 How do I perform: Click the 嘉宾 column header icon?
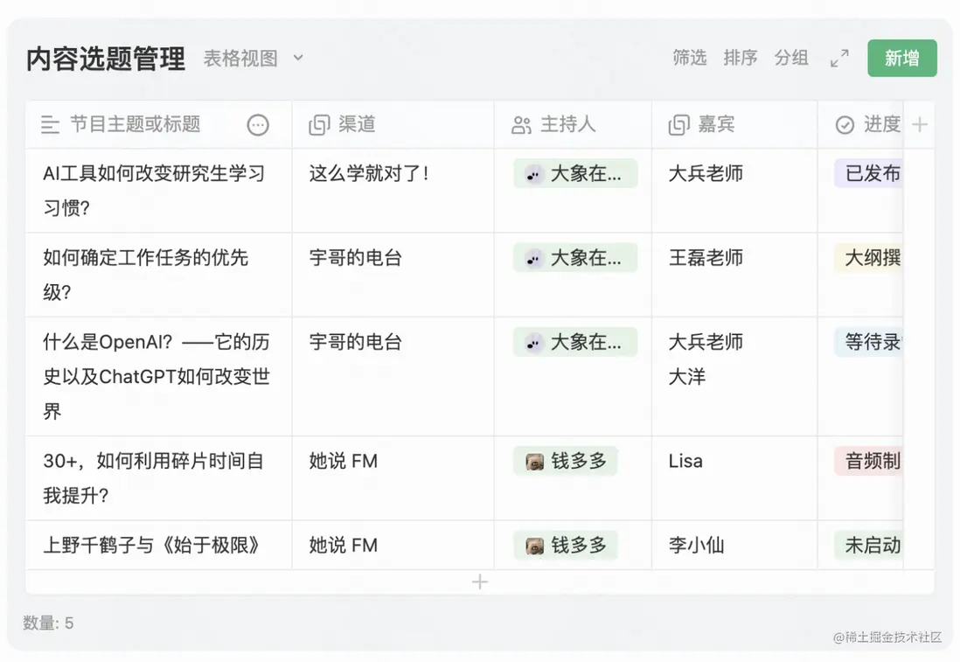click(678, 125)
